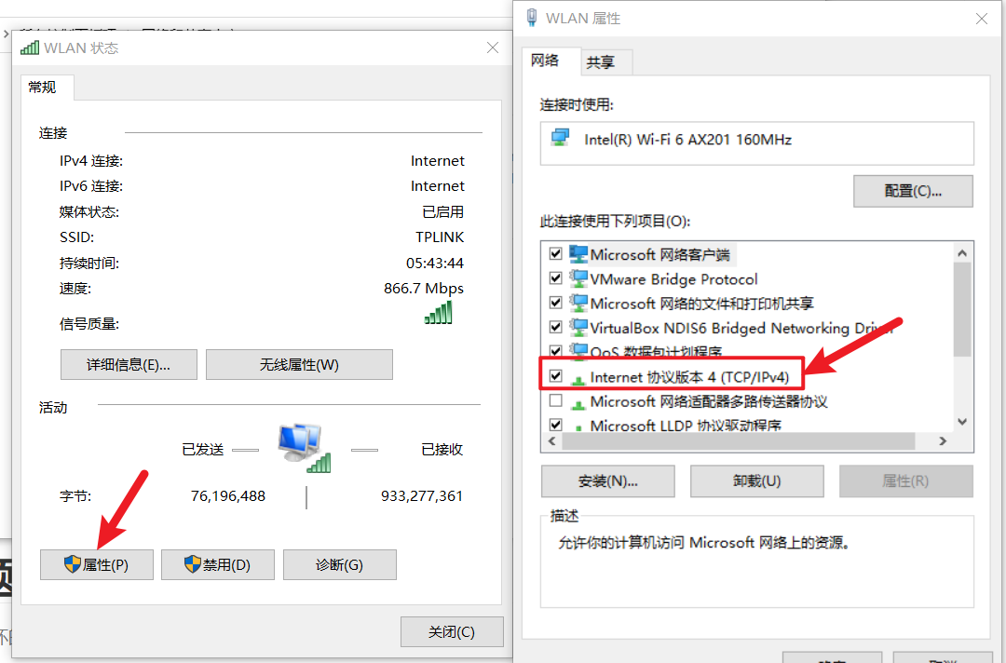Click the WLAN 状态 signal bars title icon

(30, 48)
